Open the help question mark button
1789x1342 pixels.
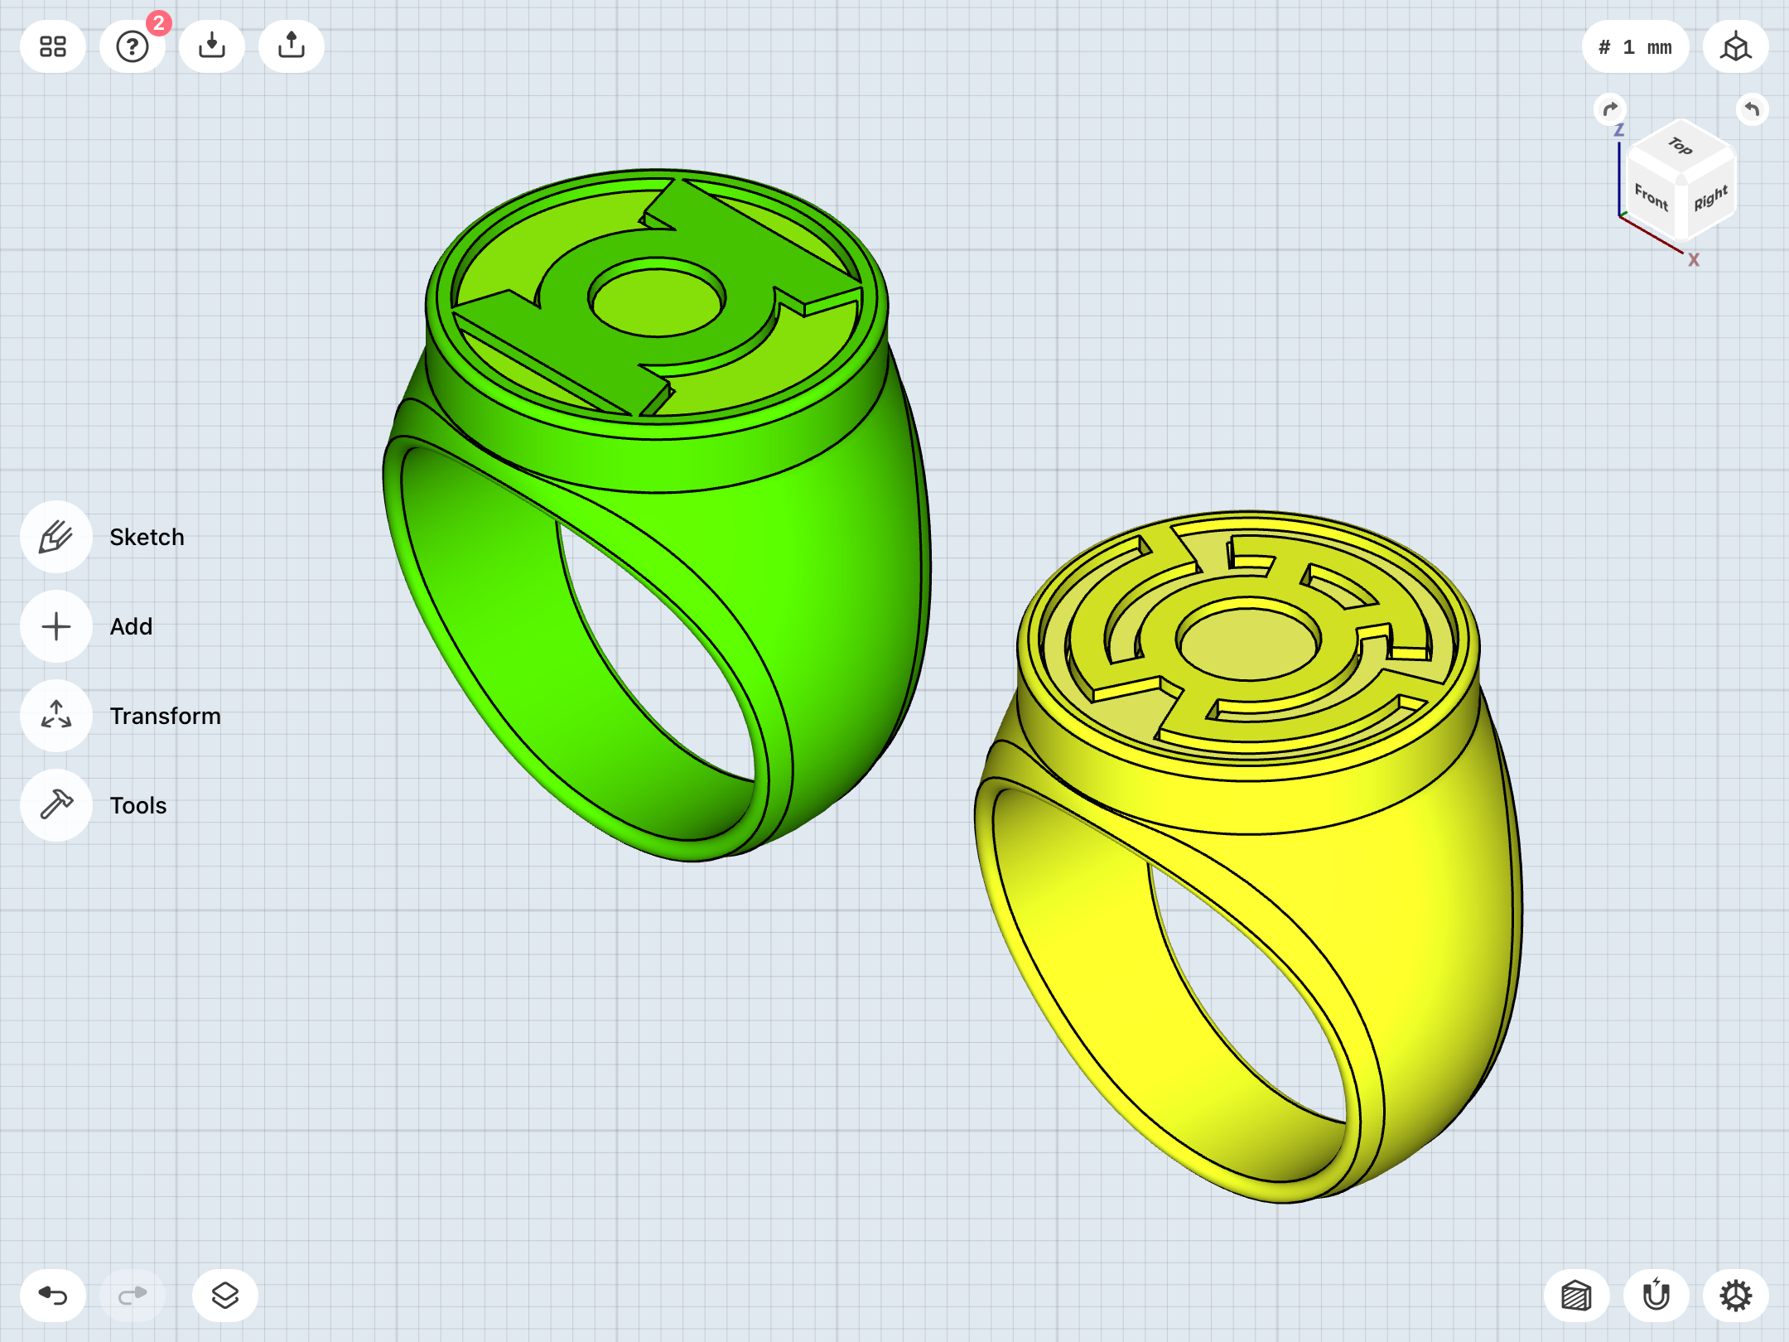[133, 46]
